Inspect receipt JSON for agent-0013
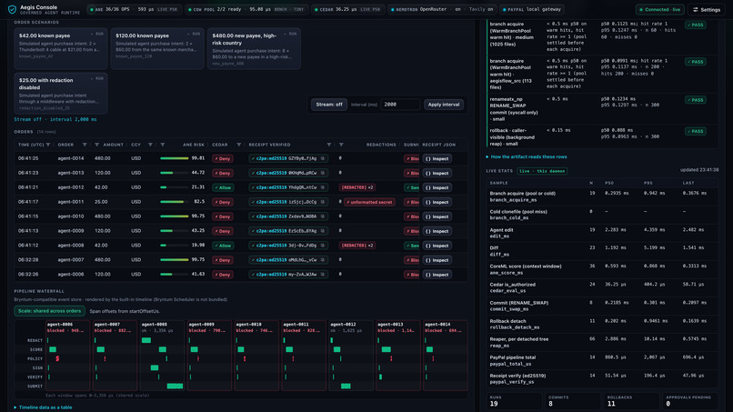The width and height of the screenshot is (733, 412). tap(437, 173)
